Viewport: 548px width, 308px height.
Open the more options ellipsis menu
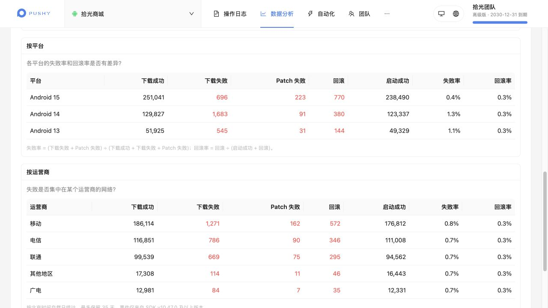tap(387, 14)
